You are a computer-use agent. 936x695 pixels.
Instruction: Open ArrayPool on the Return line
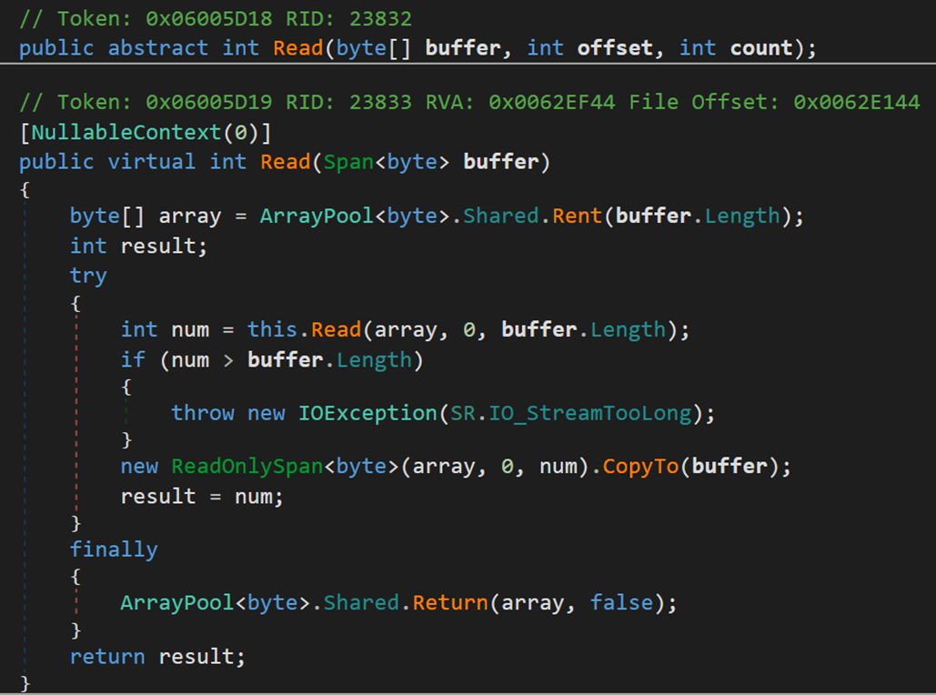pyautogui.click(x=177, y=602)
